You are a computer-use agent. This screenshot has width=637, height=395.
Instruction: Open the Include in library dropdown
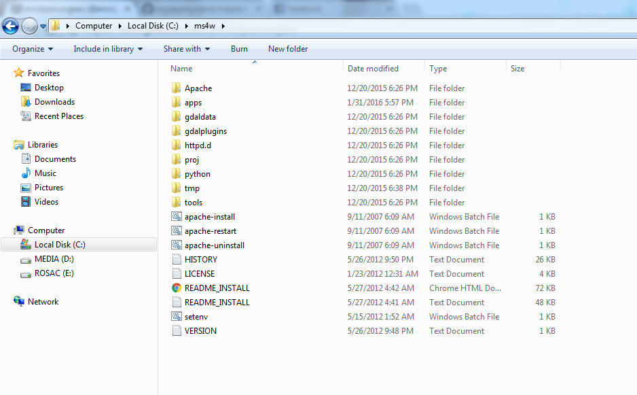[108, 49]
